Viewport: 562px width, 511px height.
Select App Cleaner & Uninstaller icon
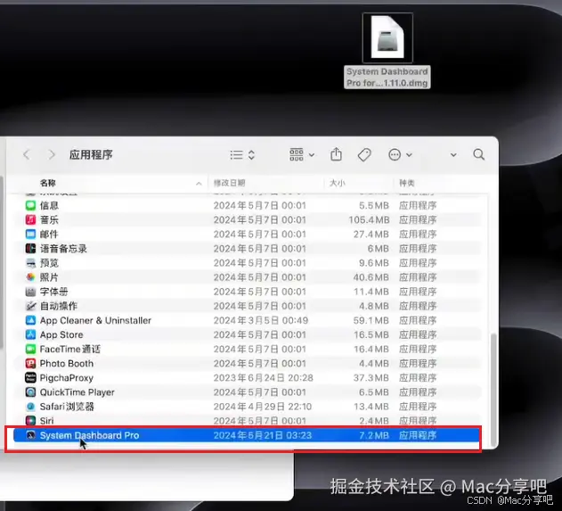pyautogui.click(x=31, y=320)
